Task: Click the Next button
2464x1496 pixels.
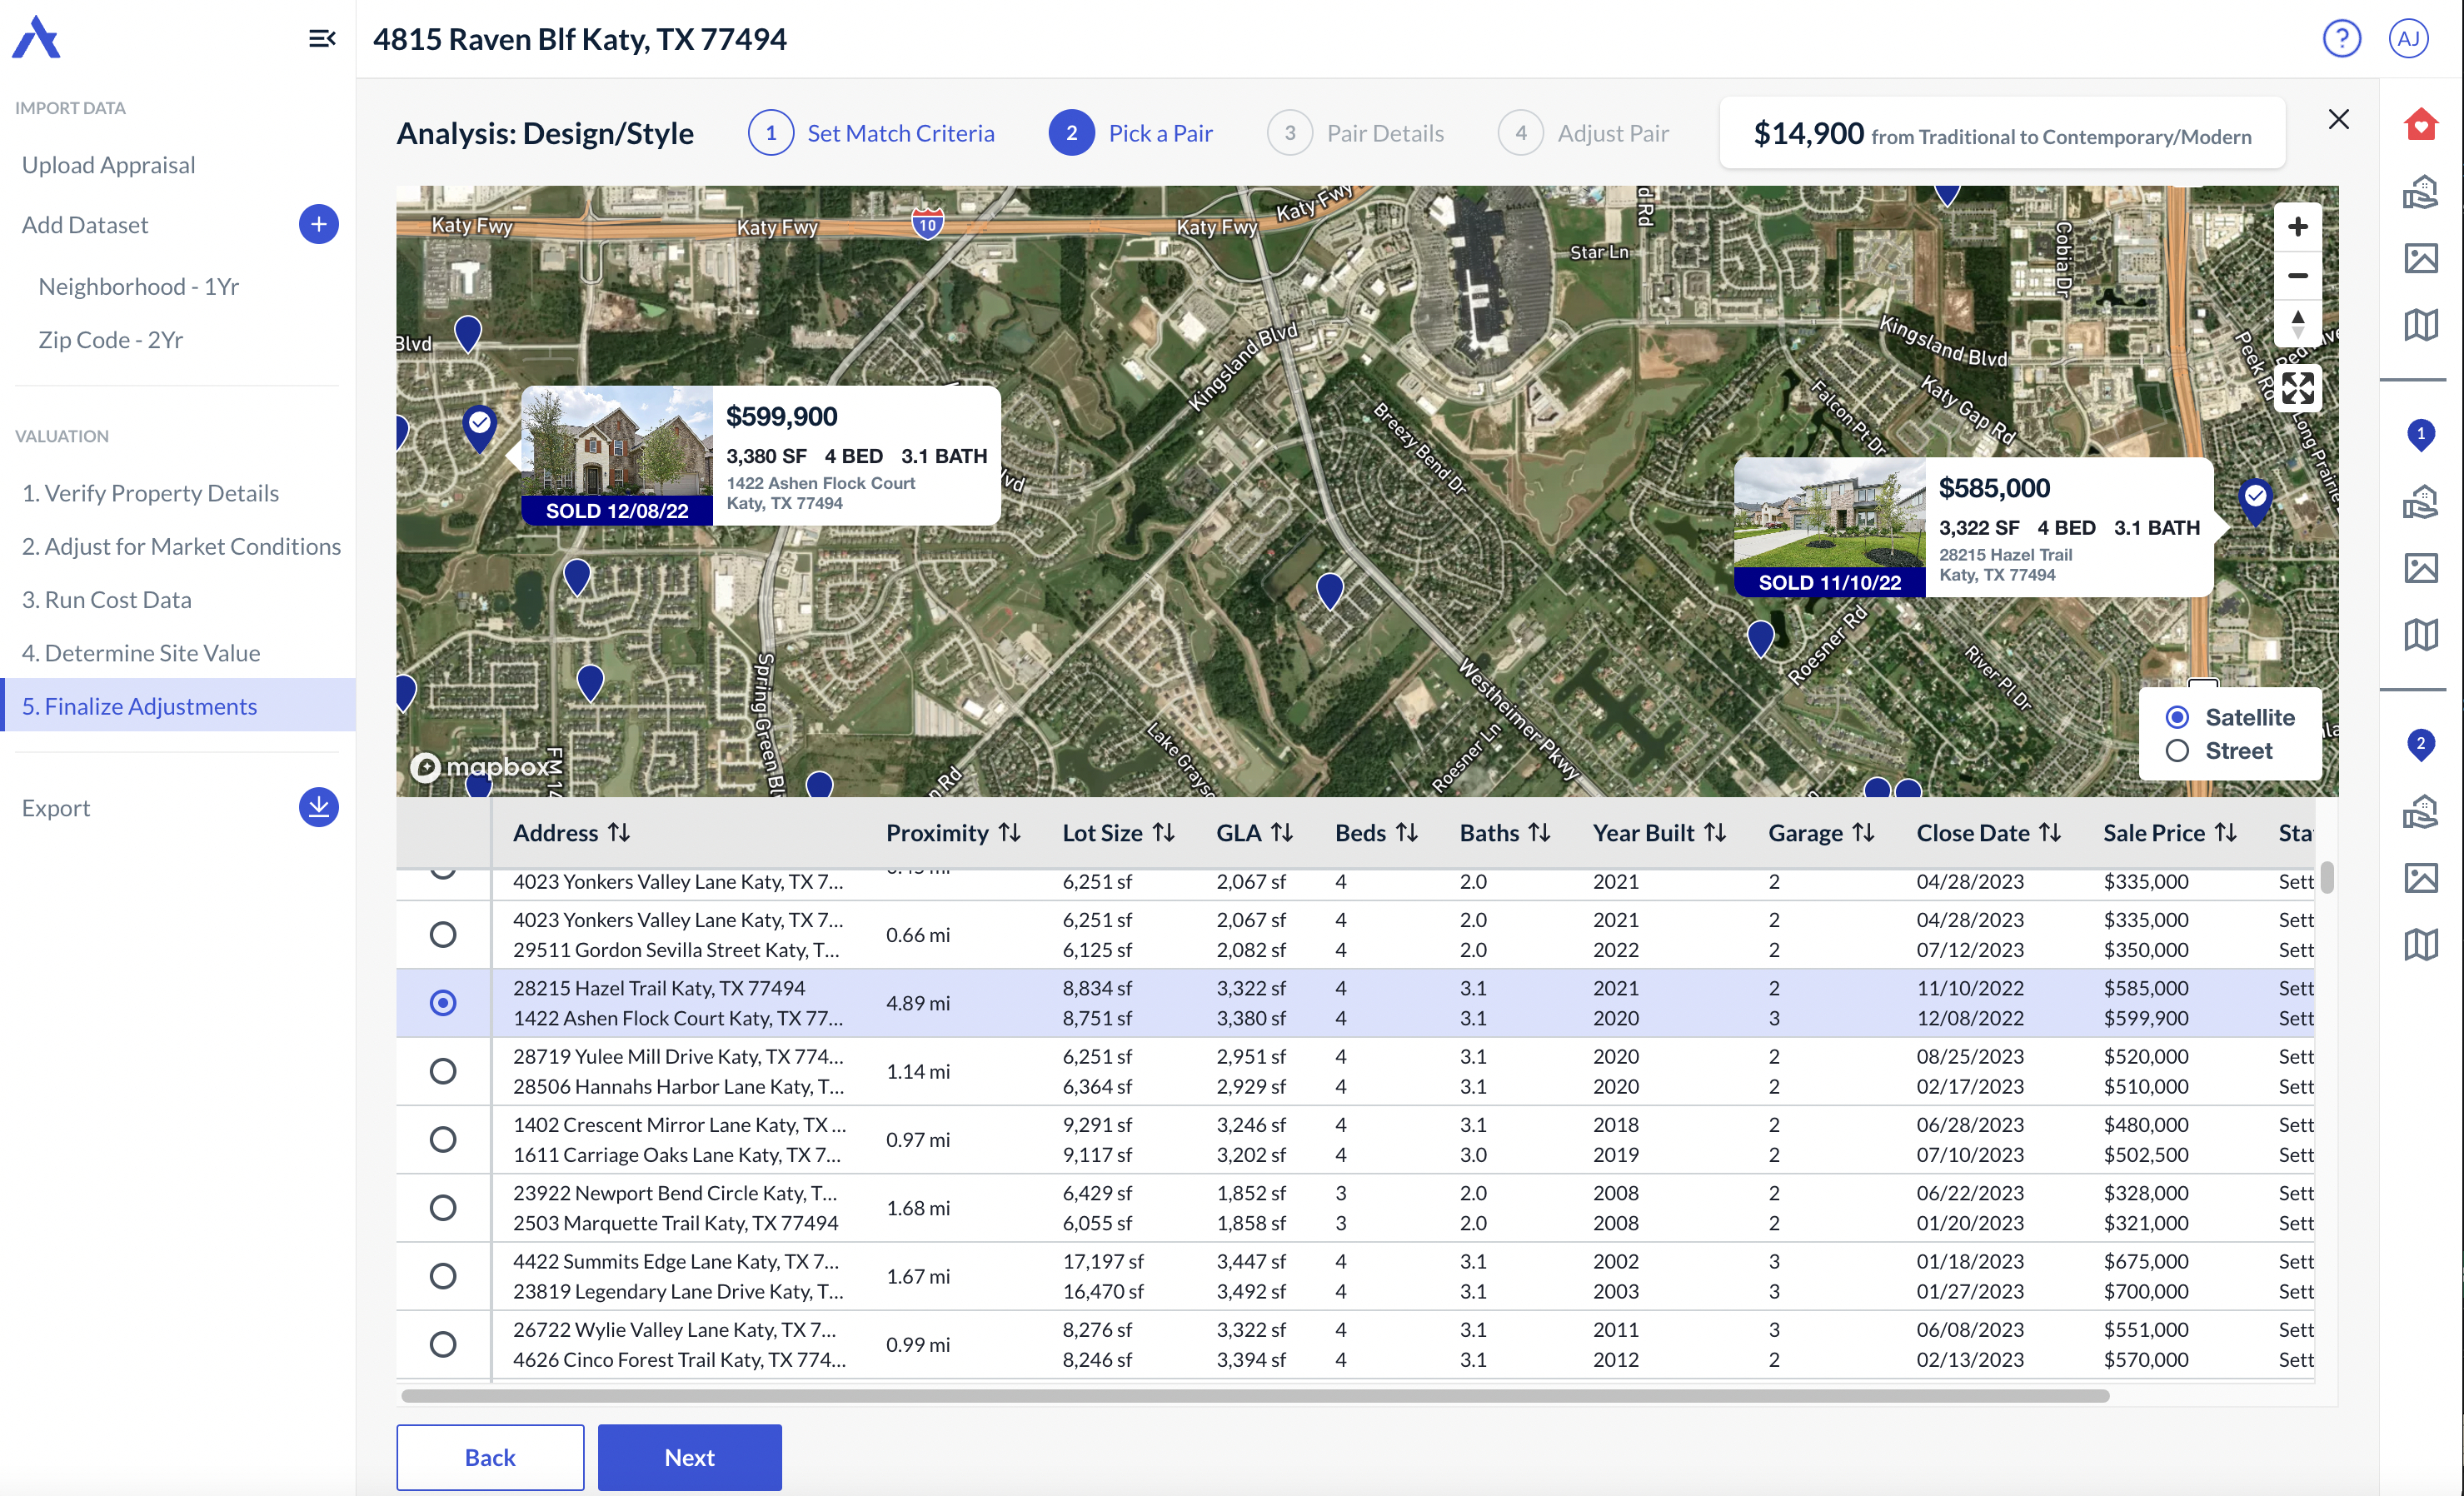Action: 689,1457
